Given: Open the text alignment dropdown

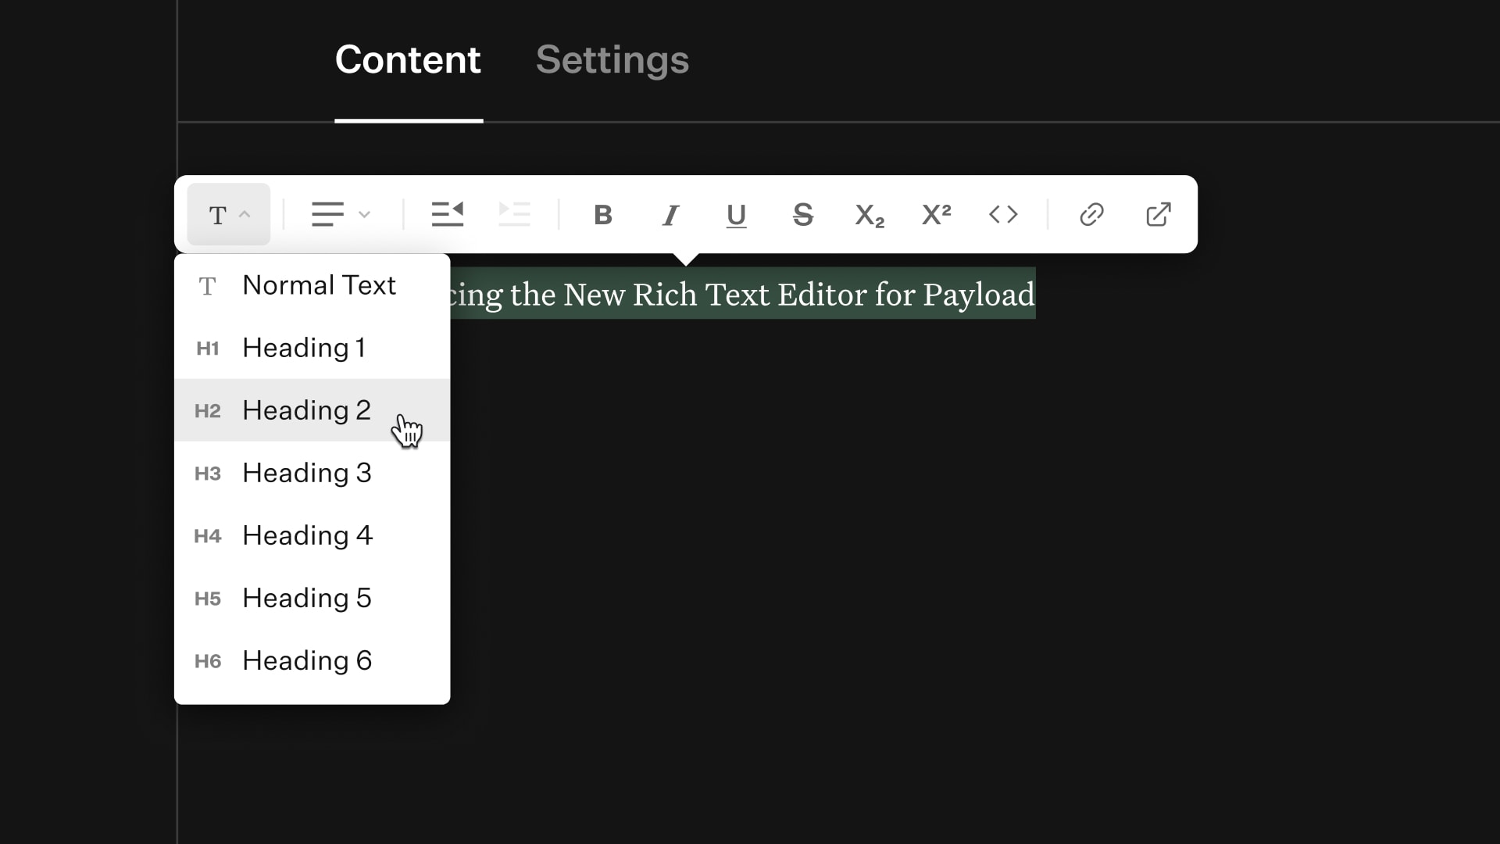Looking at the screenshot, I should (x=341, y=214).
